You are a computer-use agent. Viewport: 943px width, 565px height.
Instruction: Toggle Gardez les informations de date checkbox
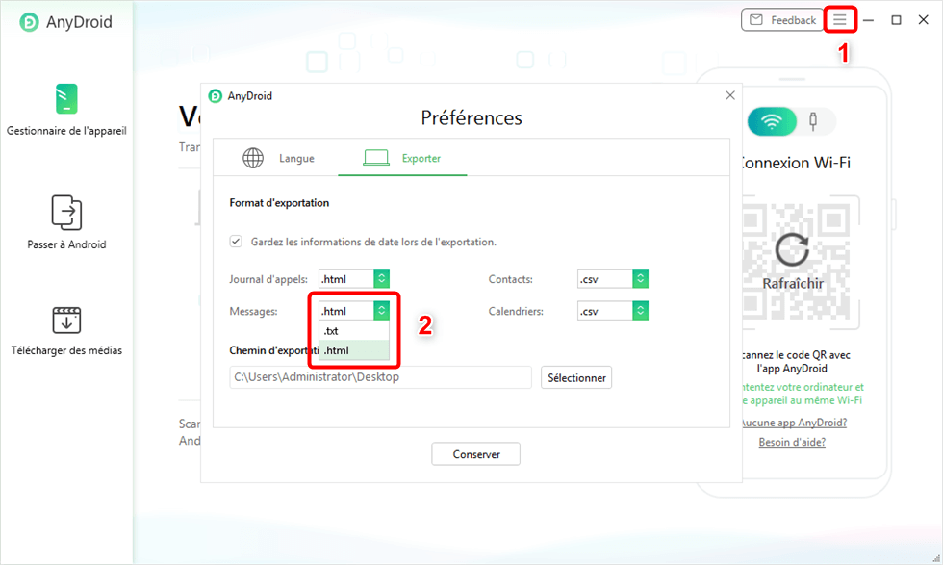click(x=236, y=242)
